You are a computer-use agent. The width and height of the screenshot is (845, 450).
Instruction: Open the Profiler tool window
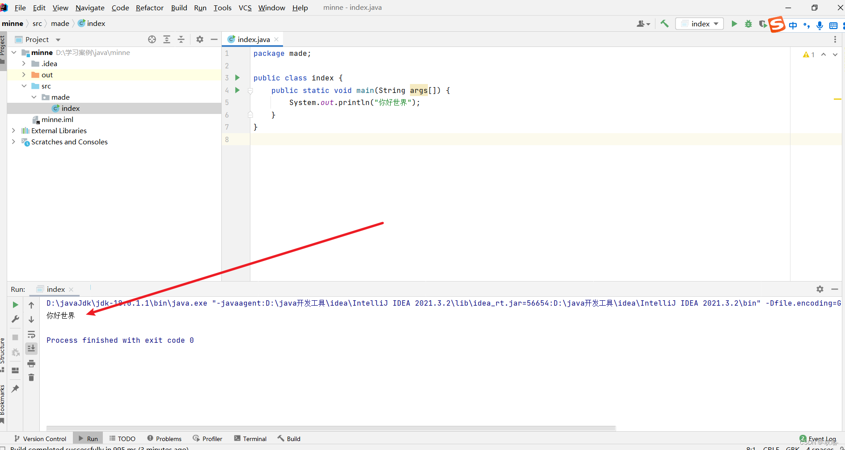point(207,439)
